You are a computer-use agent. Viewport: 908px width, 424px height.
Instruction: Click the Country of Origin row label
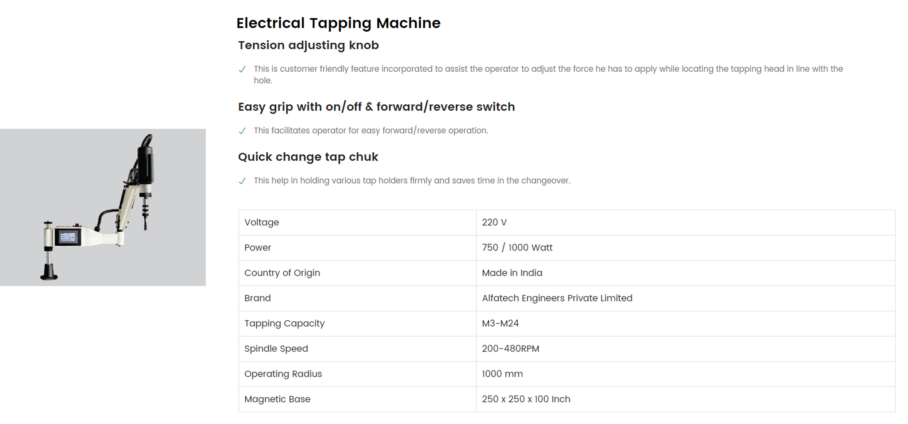(x=282, y=273)
